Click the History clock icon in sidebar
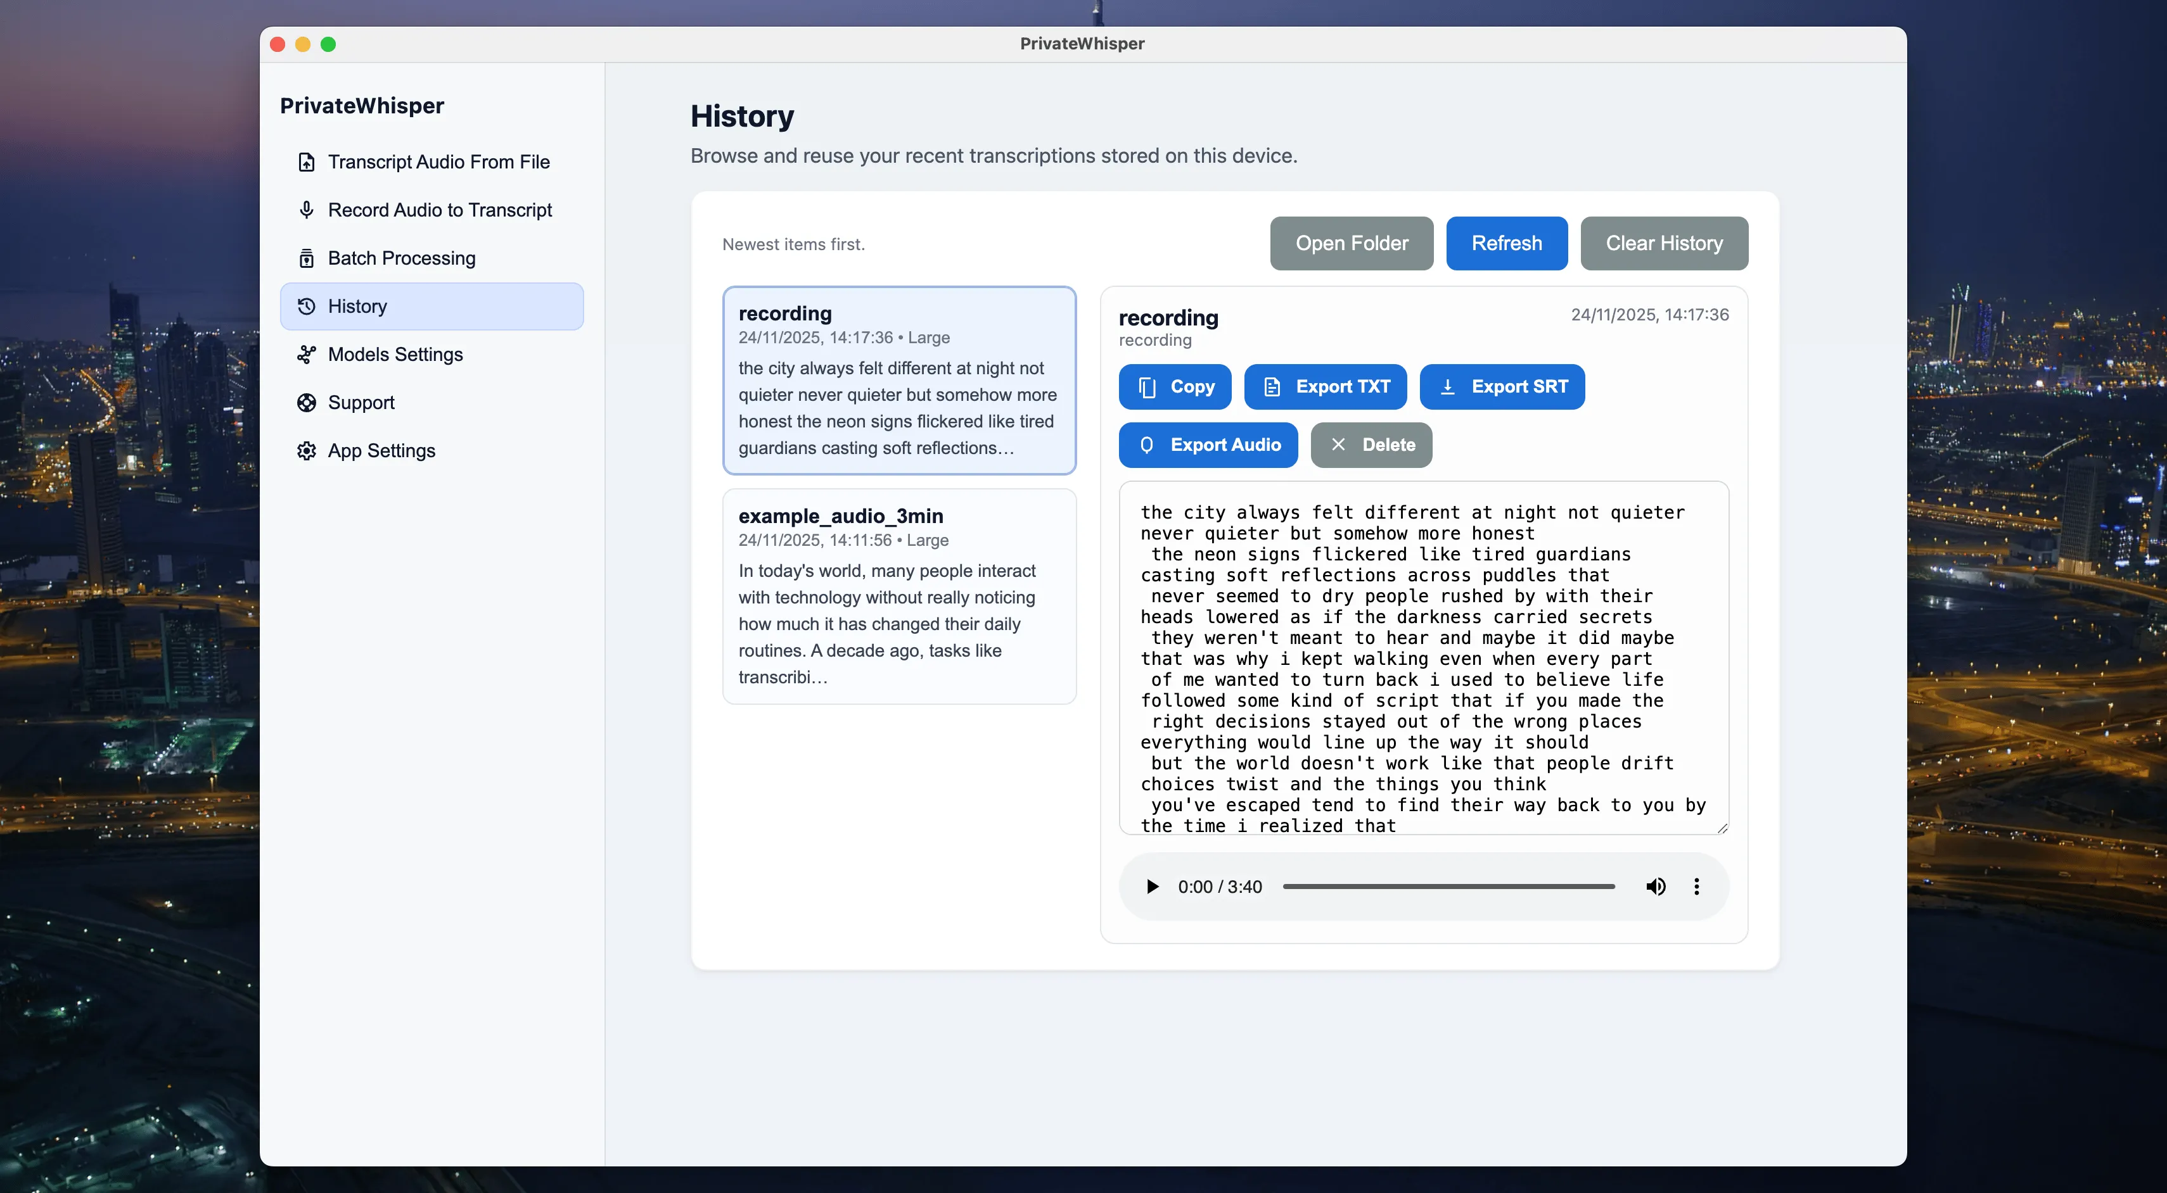 tap(306, 306)
